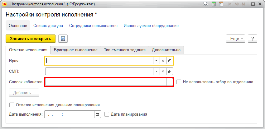Toggle the Дата планирования checkbox

coord(107,114)
